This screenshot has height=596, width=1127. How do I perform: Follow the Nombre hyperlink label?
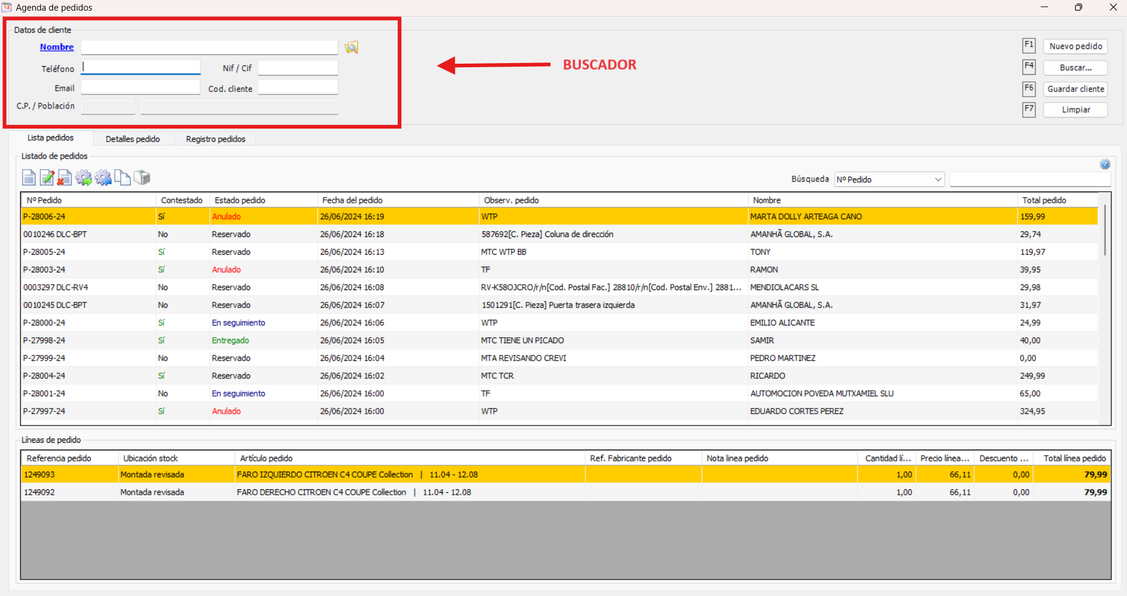57,47
